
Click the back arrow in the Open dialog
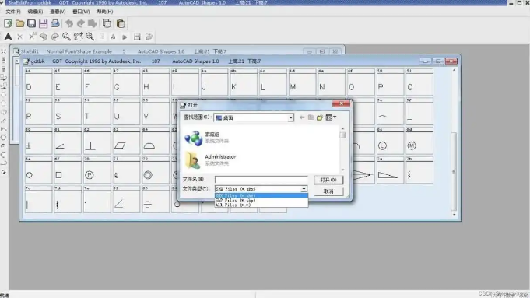coord(302,117)
